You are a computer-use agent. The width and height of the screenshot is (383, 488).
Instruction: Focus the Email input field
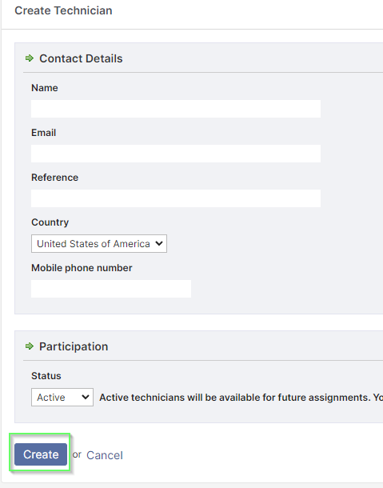(x=176, y=154)
